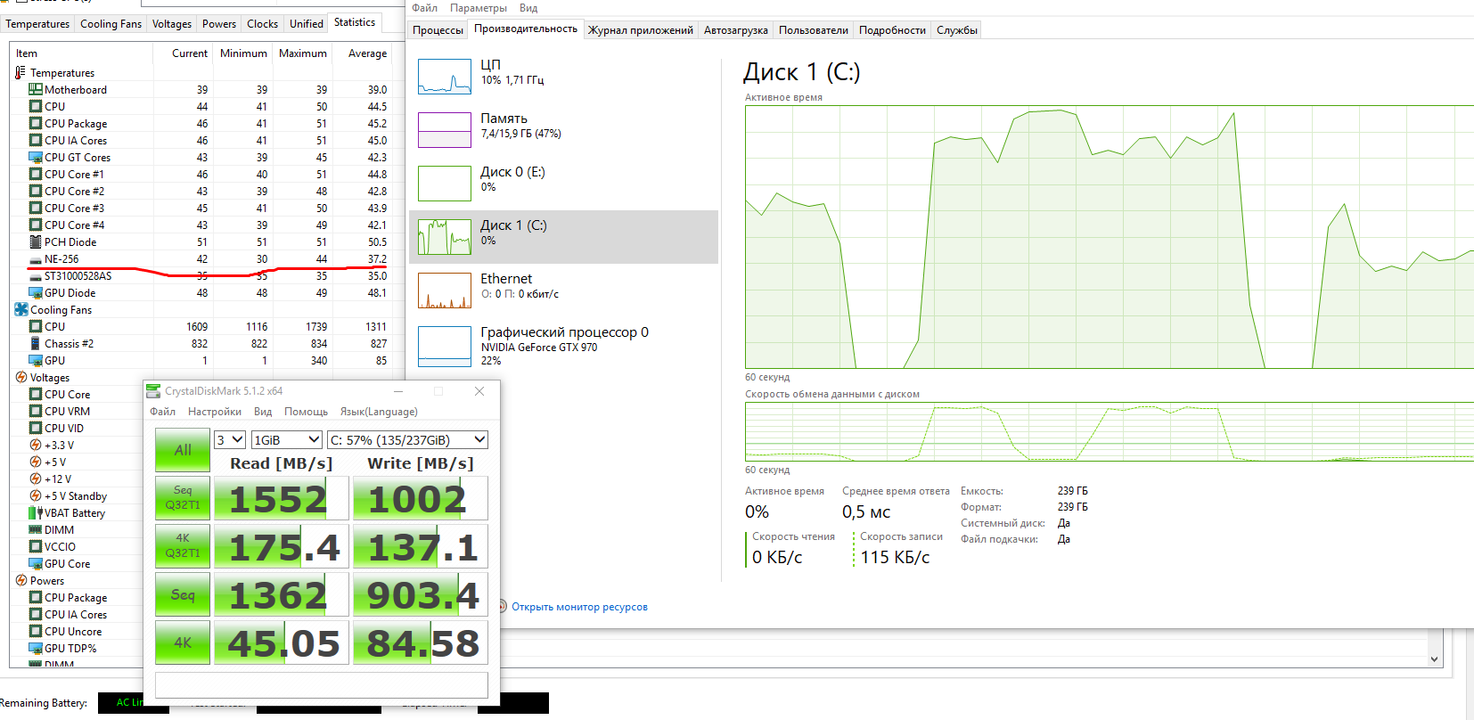This screenshot has width=1474, height=720.
Task: Click the Voltages category icon
Action: (x=21, y=377)
